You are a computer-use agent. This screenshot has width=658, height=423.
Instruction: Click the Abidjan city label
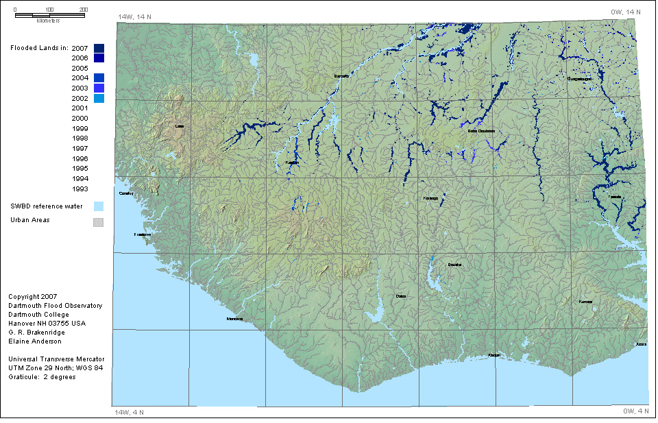(494, 355)
